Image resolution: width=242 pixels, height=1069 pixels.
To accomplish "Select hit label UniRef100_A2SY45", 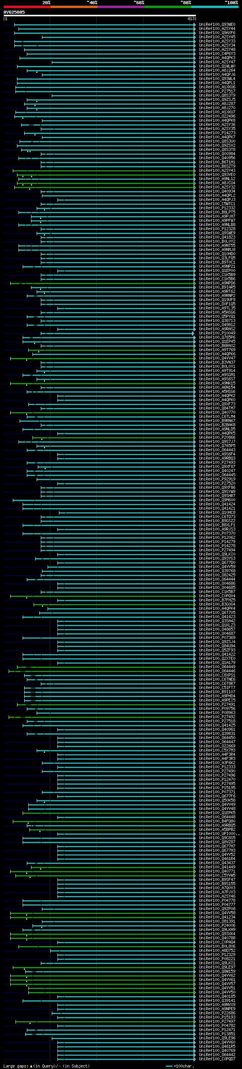I will click(217, 37).
